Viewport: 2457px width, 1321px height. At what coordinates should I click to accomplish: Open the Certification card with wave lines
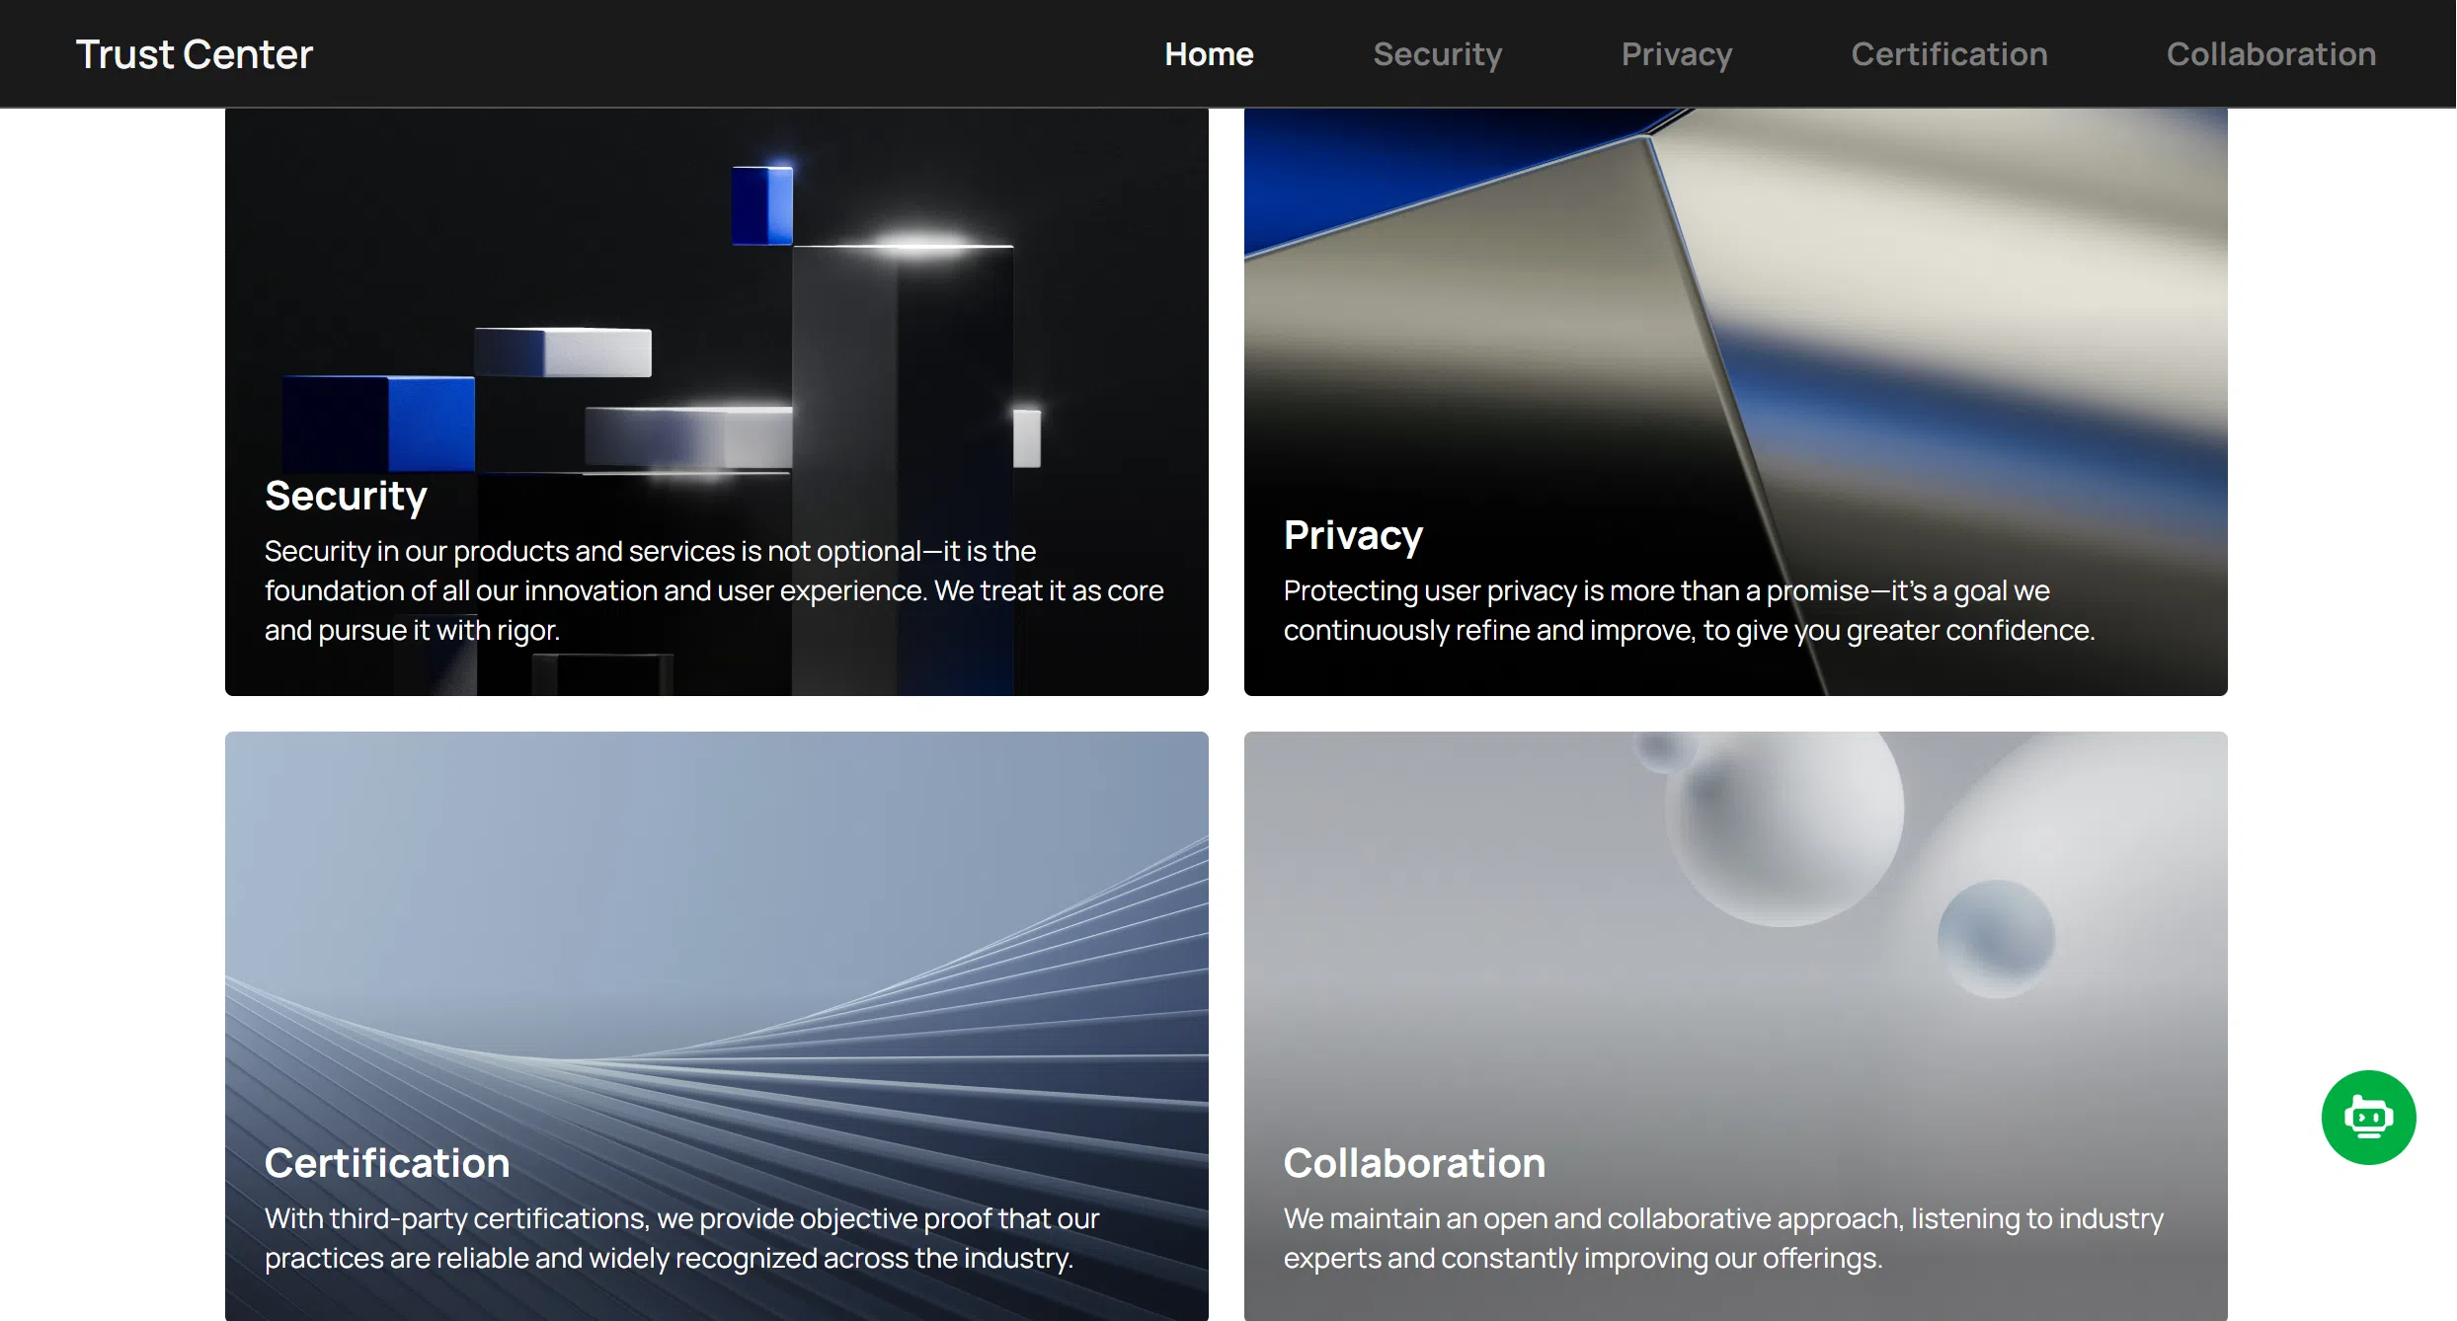716,1026
